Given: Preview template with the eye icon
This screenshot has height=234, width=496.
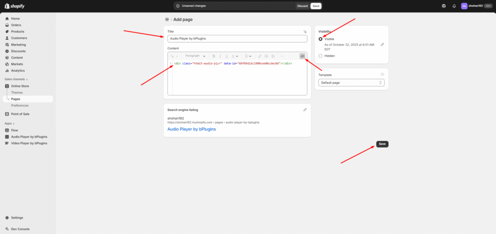Looking at the screenshot, I should pyautogui.click(x=382, y=75).
